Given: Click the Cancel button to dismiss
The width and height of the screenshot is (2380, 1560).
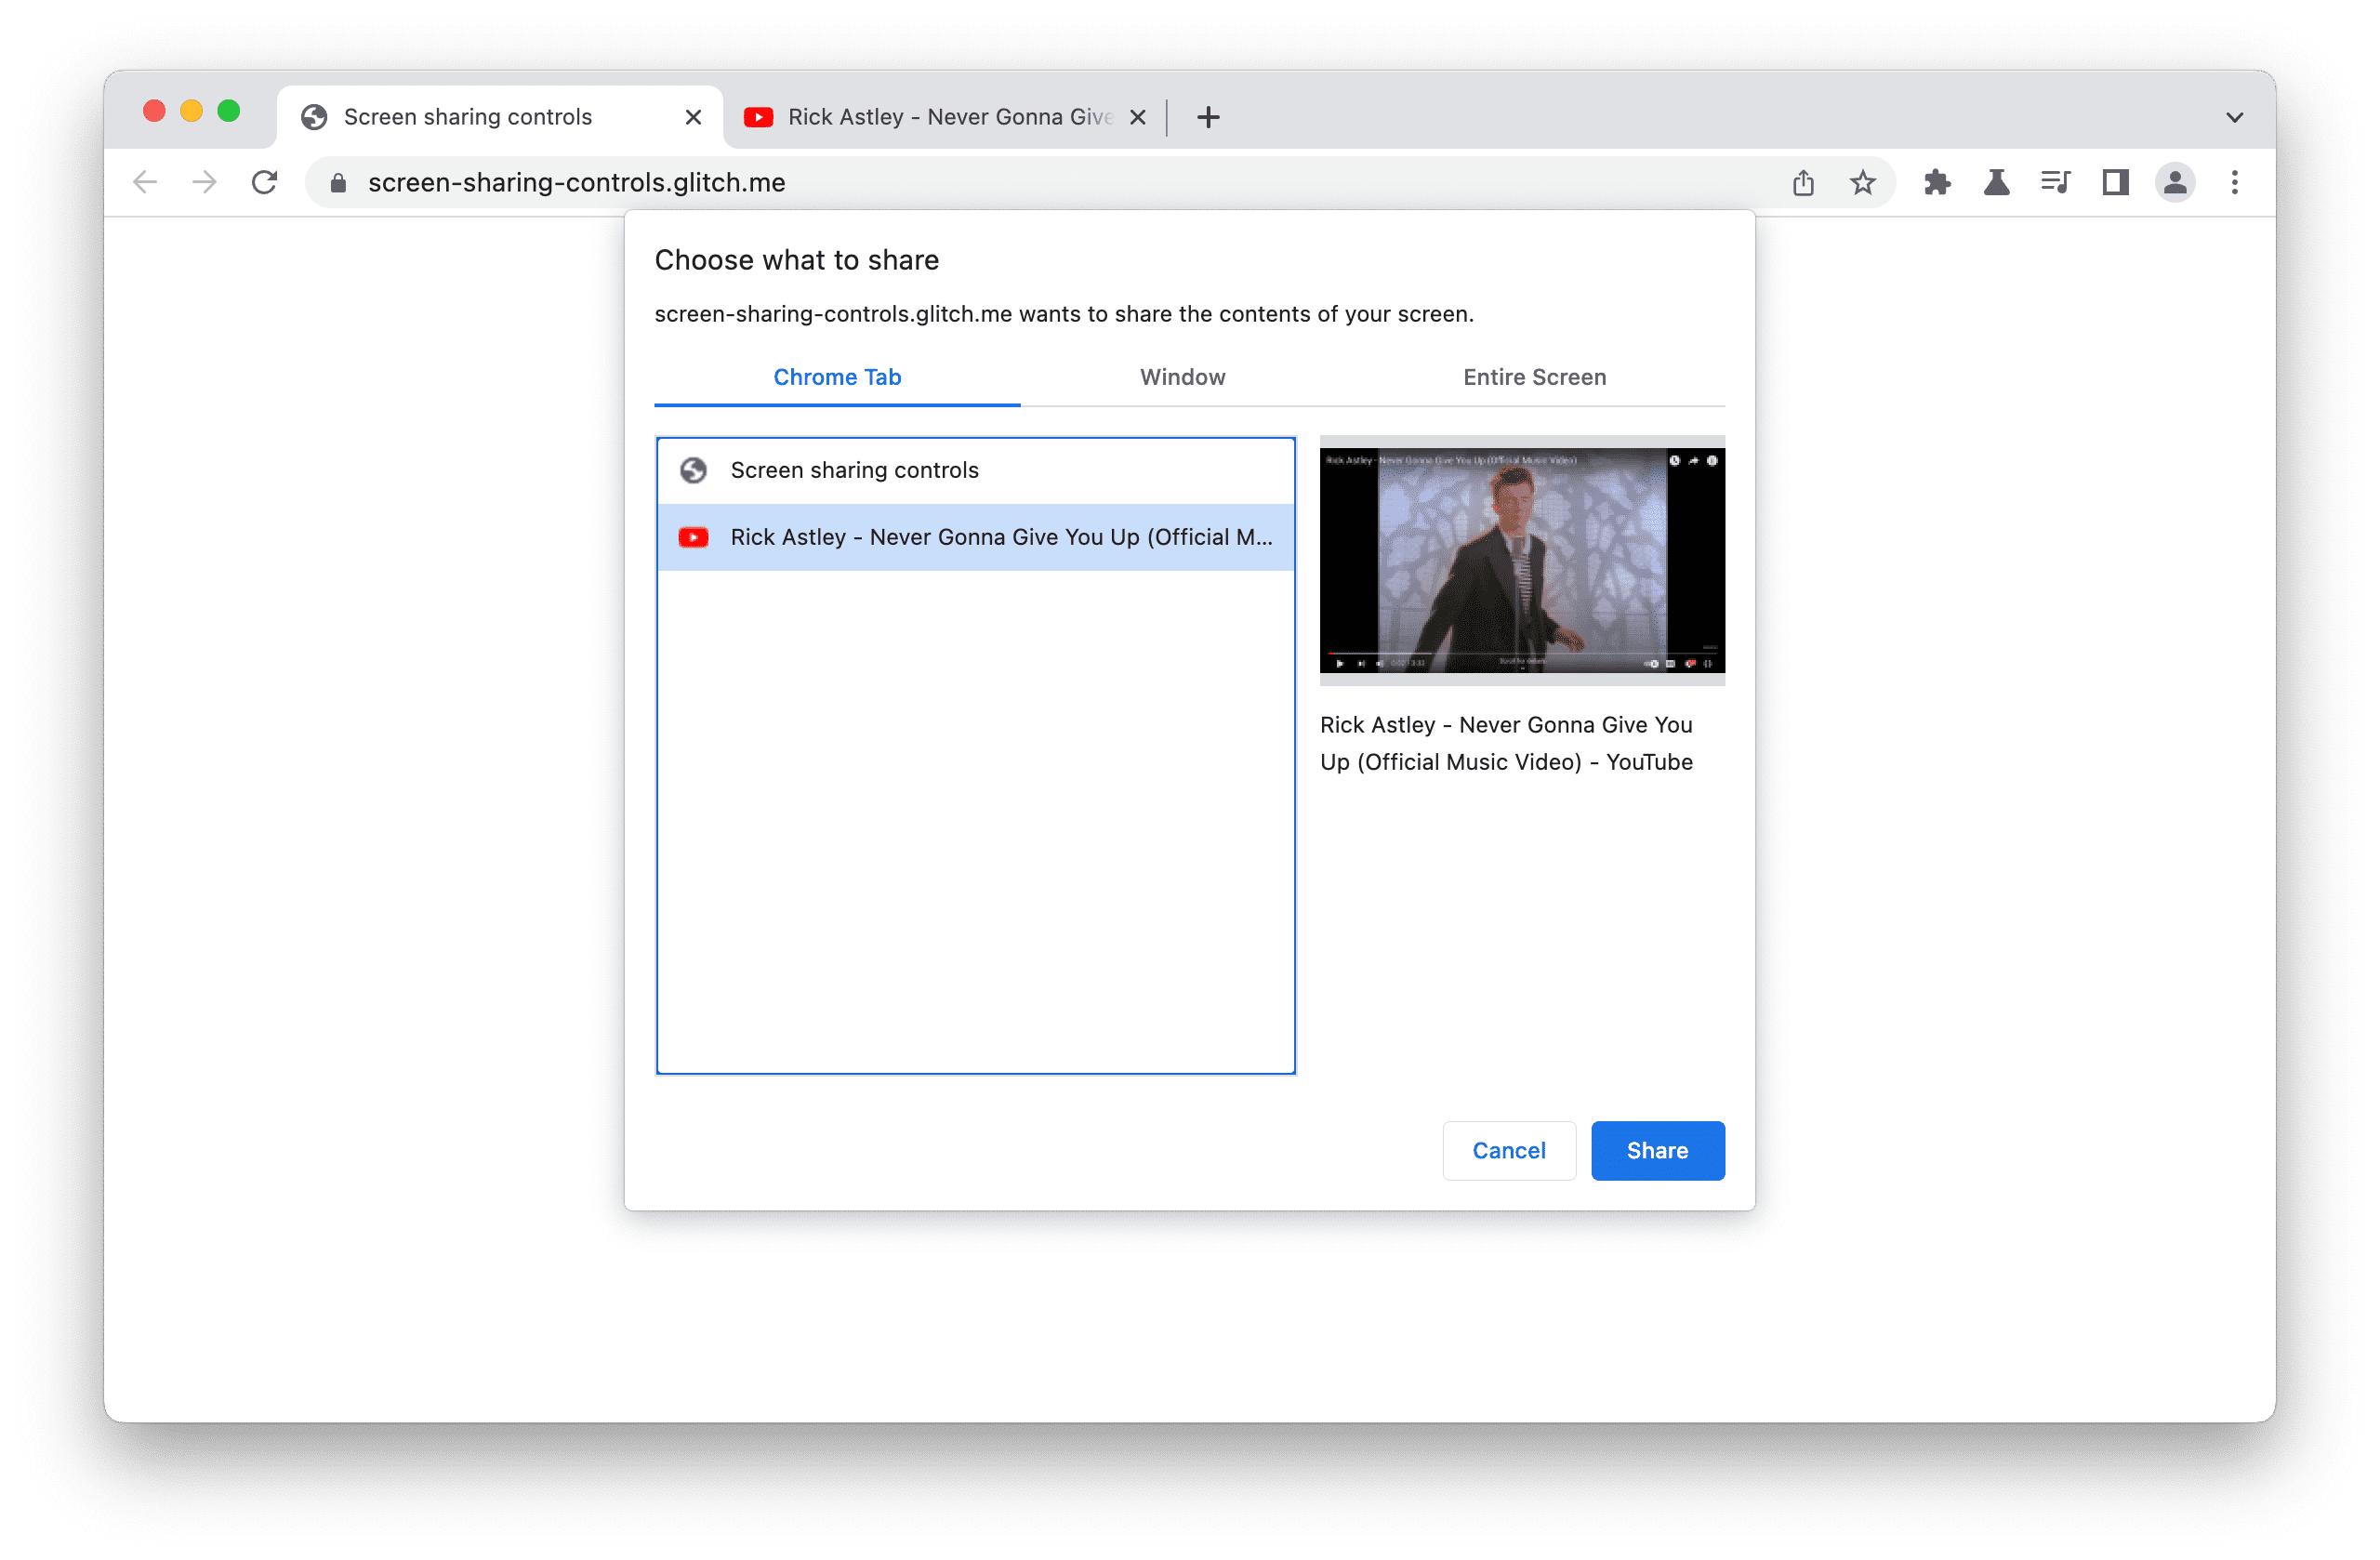Looking at the screenshot, I should (x=1506, y=1149).
